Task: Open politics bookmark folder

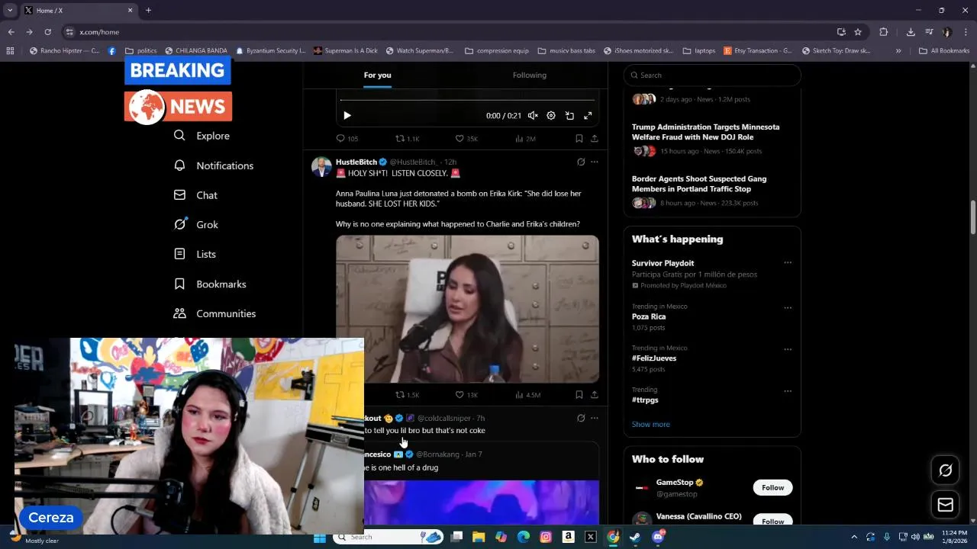Action: (140, 51)
